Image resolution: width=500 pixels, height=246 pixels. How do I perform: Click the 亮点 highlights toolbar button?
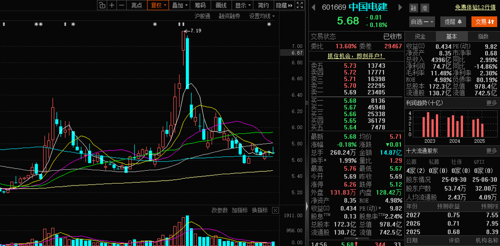[137, 5]
